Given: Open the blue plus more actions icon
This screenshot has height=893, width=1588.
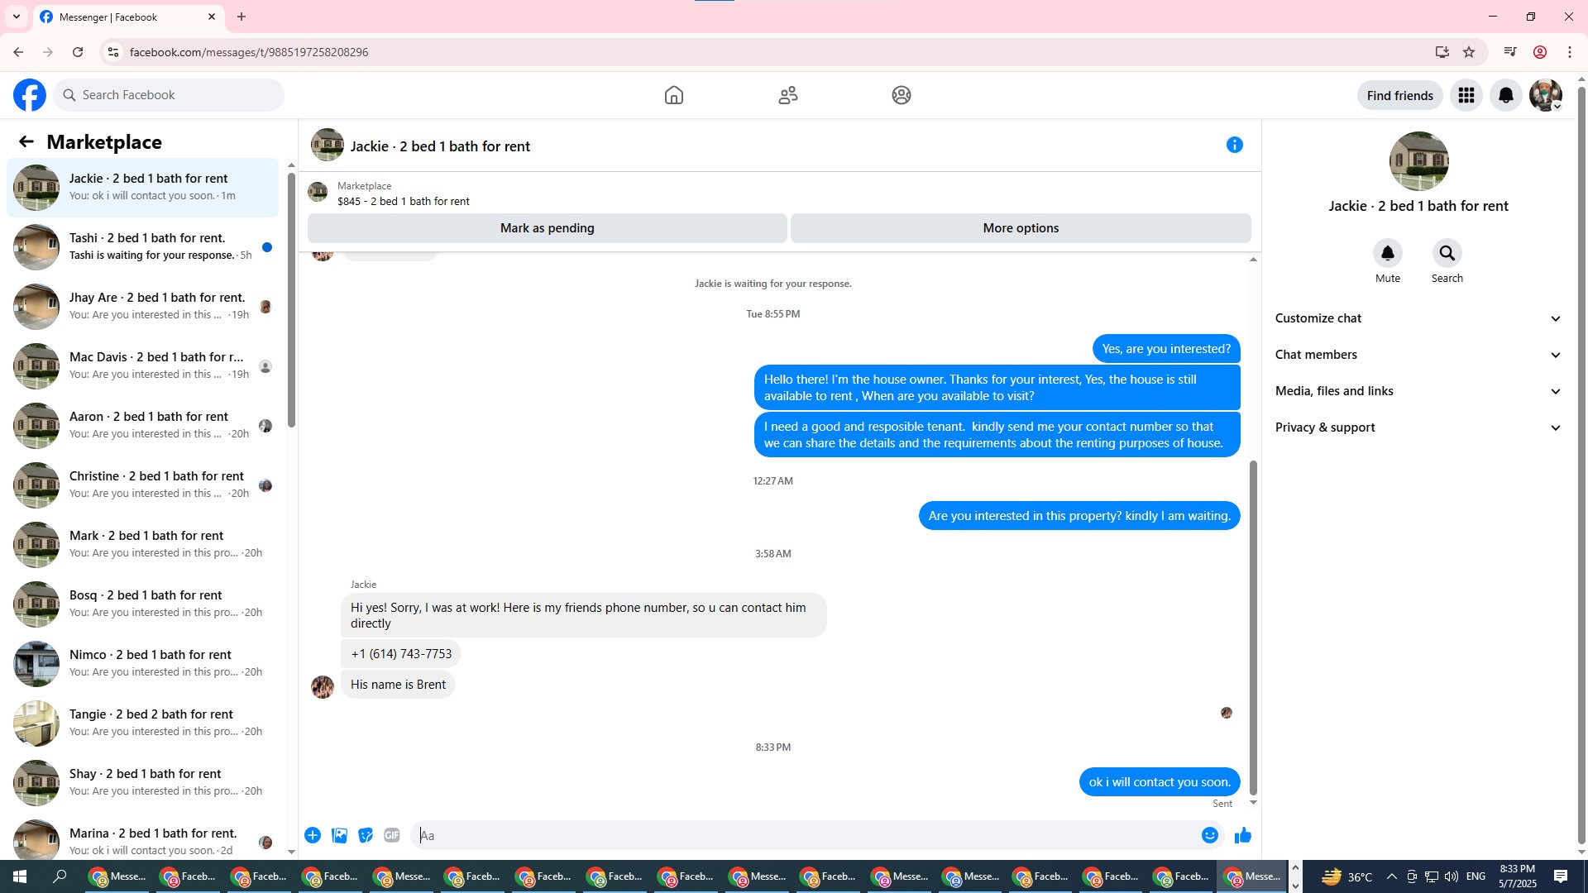Looking at the screenshot, I should (313, 835).
